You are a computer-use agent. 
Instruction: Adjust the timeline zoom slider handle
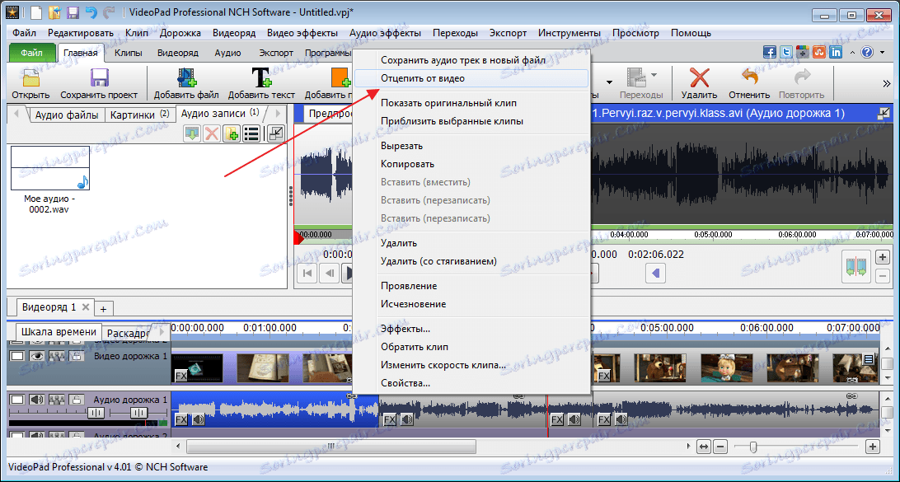click(x=753, y=447)
